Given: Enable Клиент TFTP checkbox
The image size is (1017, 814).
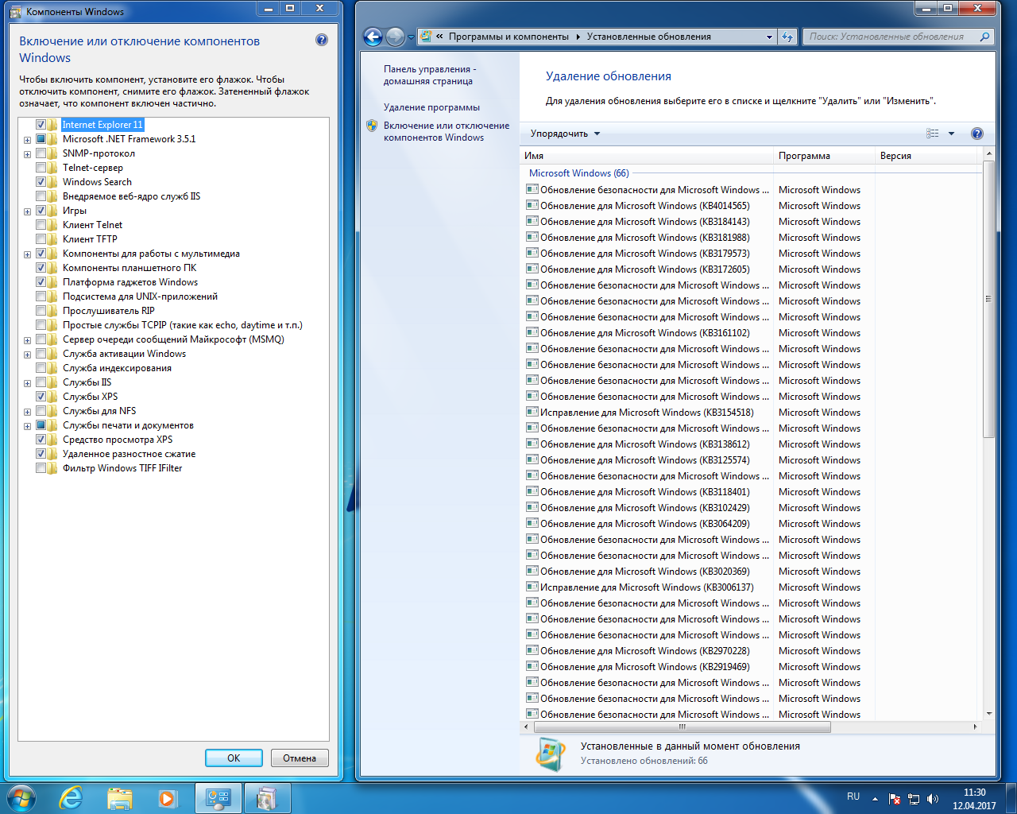Looking at the screenshot, I should pyautogui.click(x=41, y=239).
